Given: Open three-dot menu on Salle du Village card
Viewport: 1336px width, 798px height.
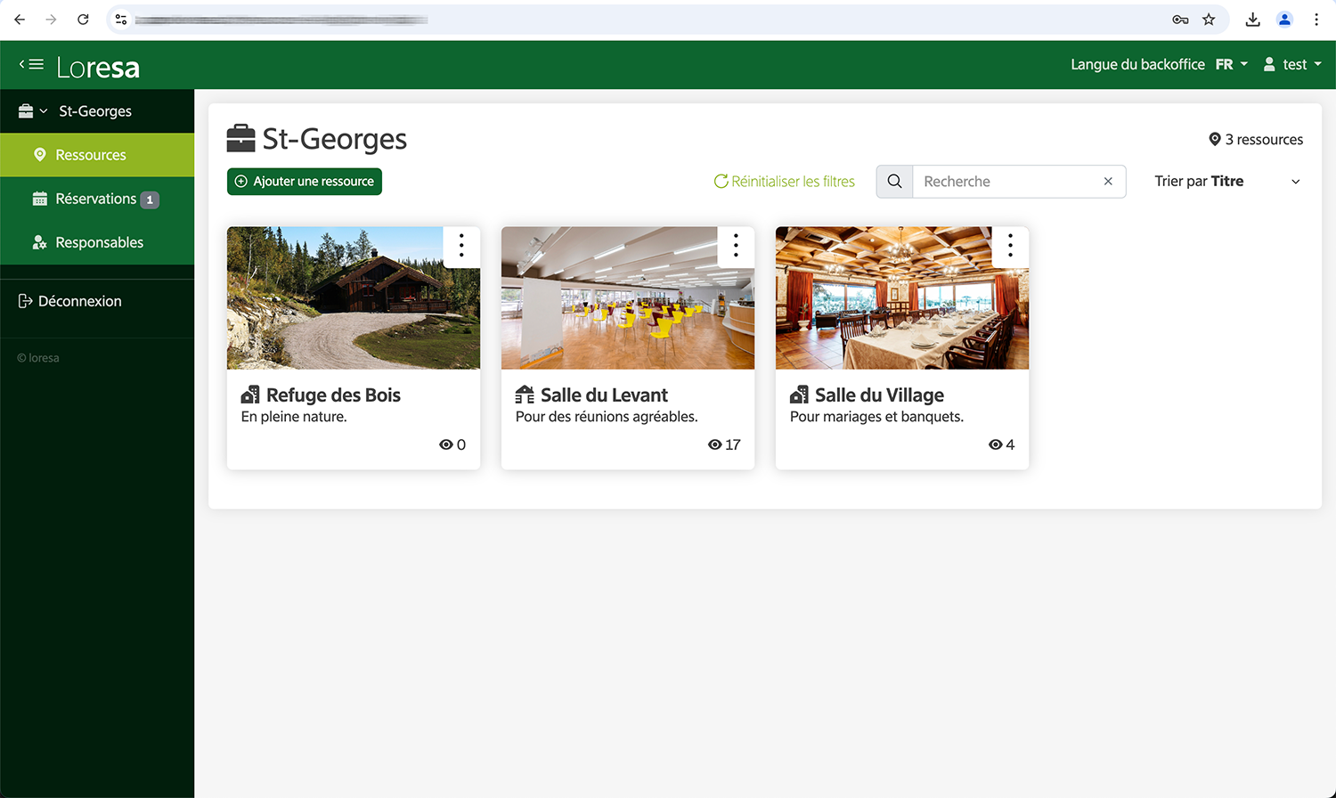Looking at the screenshot, I should pyautogui.click(x=1010, y=245).
